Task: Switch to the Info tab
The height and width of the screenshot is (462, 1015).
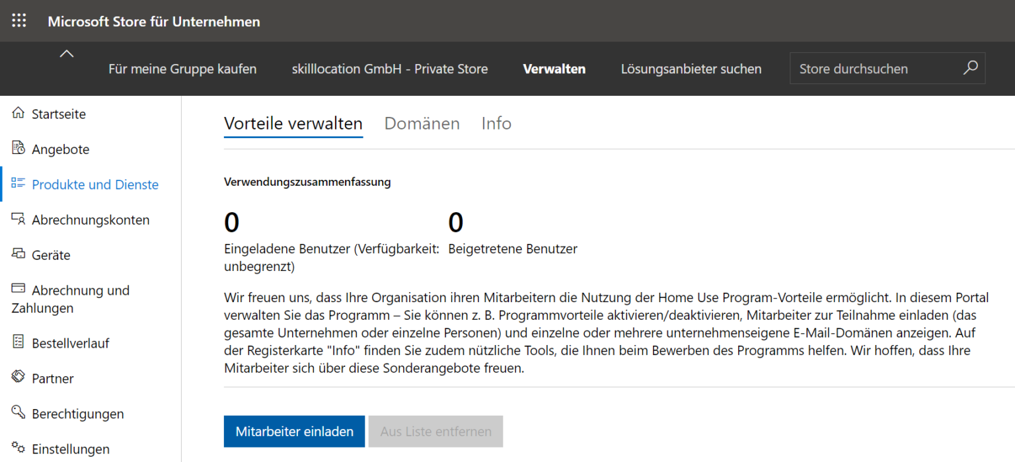Action: point(496,124)
